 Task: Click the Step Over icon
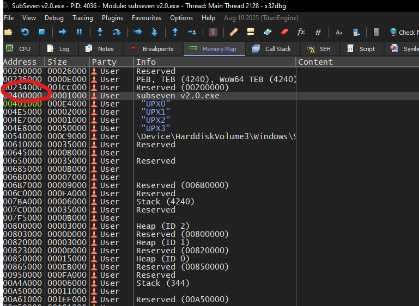coord(117,32)
